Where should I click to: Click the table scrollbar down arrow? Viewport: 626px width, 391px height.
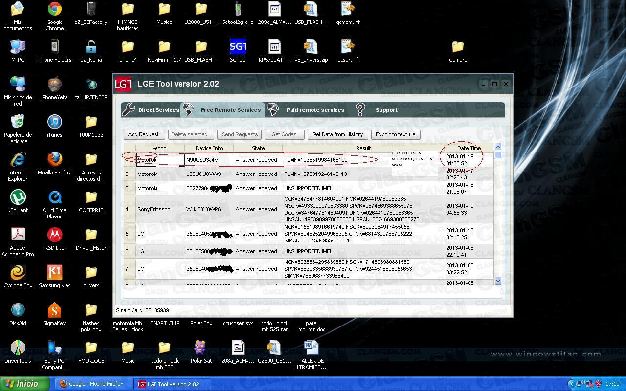coord(498,281)
